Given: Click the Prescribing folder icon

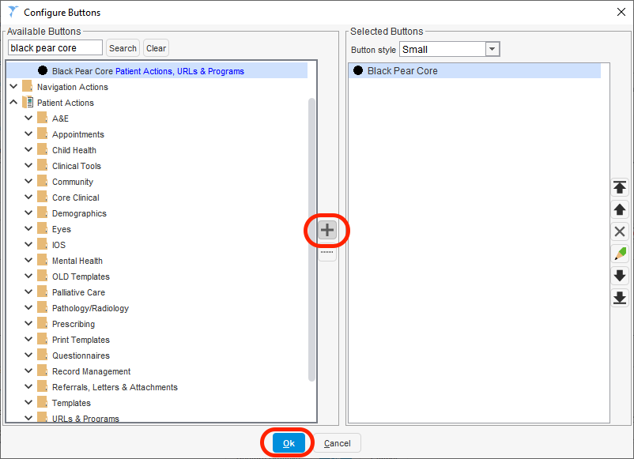Looking at the screenshot, I should [x=42, y=323].
